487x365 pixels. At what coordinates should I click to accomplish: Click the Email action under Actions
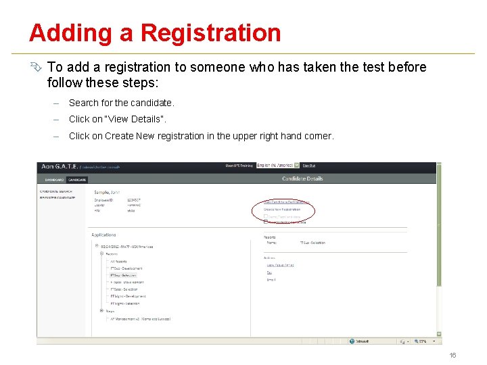pyautogui.click(x=271, y=280)
